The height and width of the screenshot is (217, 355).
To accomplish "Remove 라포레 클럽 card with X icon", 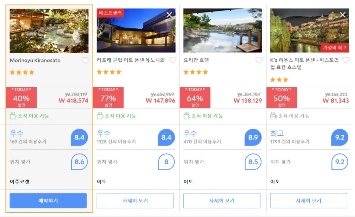I will pos(169,15).
